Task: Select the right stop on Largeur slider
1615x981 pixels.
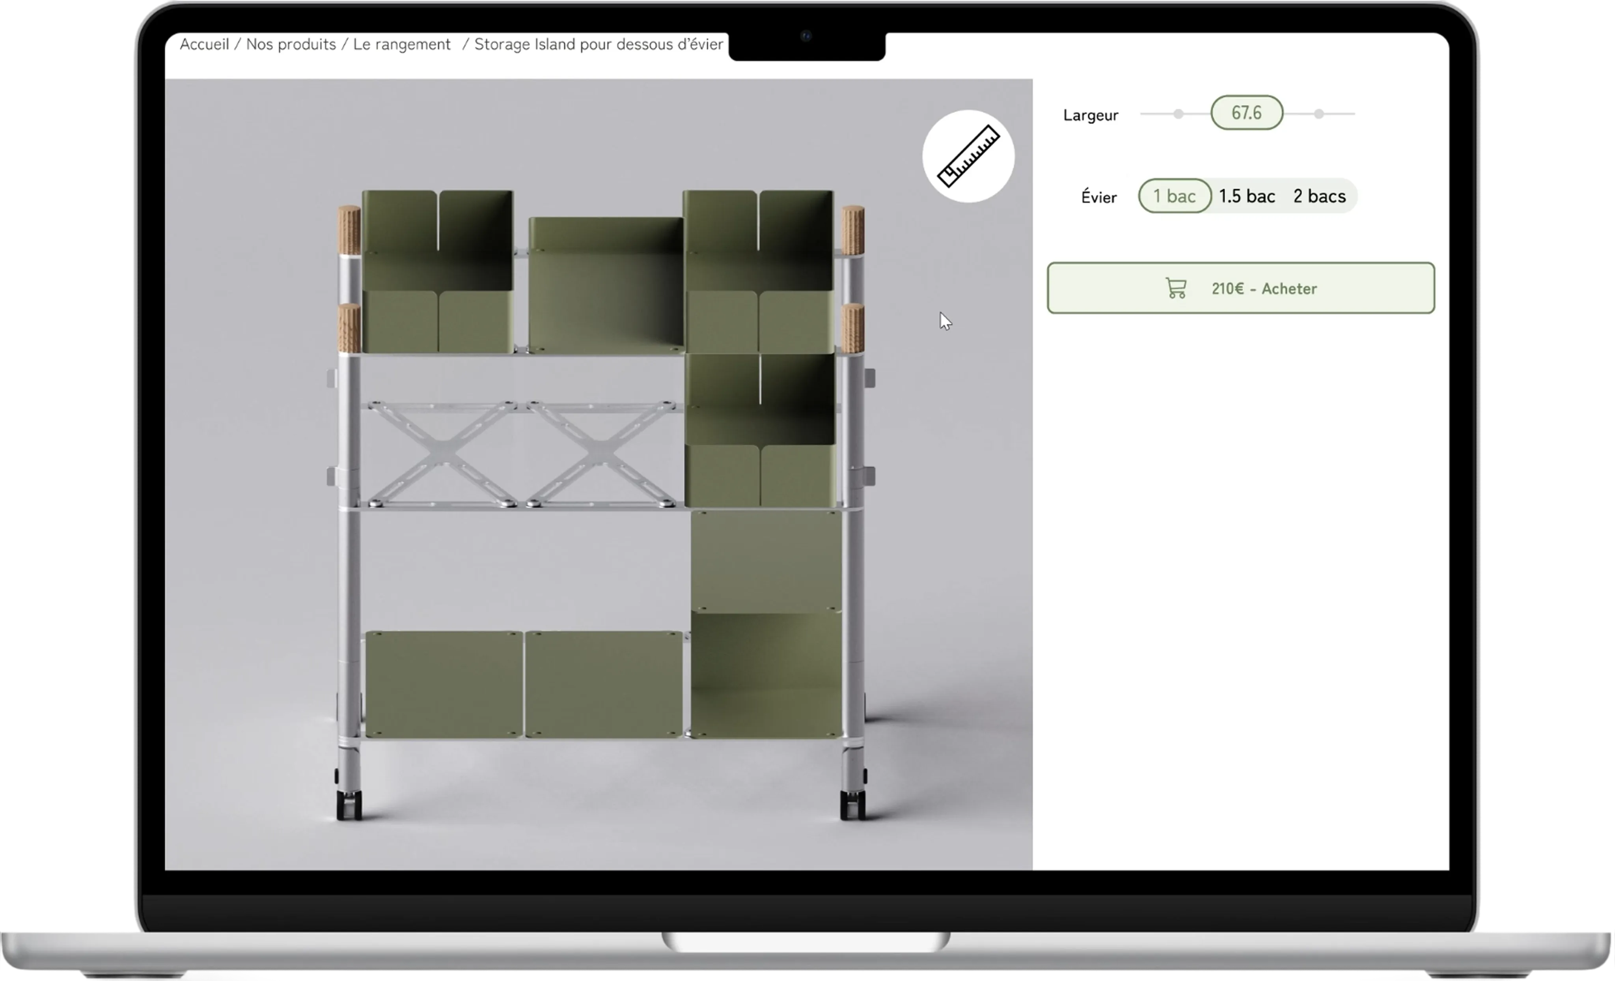Action: click(x=1319, y=114)
